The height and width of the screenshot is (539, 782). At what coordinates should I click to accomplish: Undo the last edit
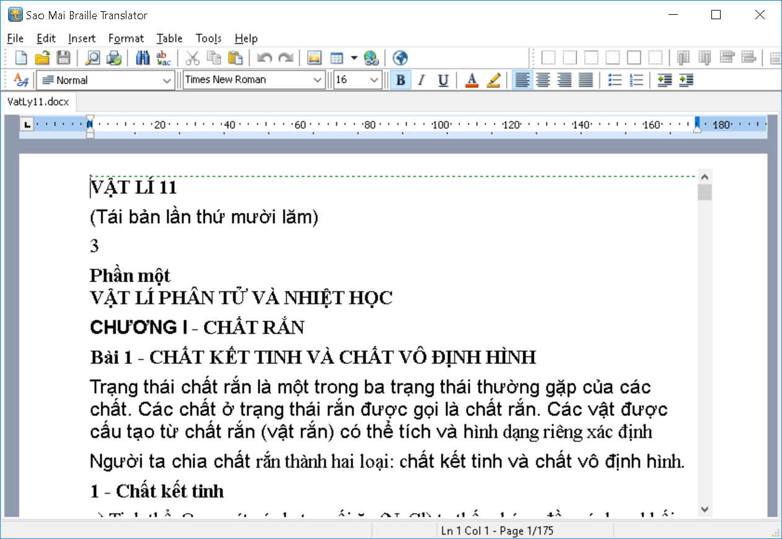265,58
